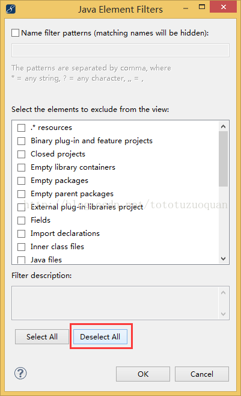Image resolution: width=241 pixels, height=396 pixels.
Task: Click the filter description scroll up arrow
Action: 223,292
